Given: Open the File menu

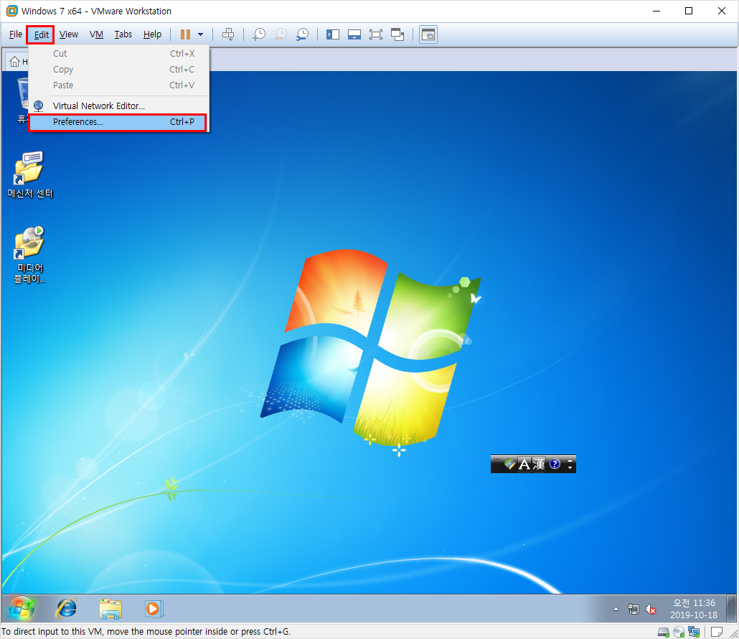Looking at the screenshot, I should pos(16,34).
